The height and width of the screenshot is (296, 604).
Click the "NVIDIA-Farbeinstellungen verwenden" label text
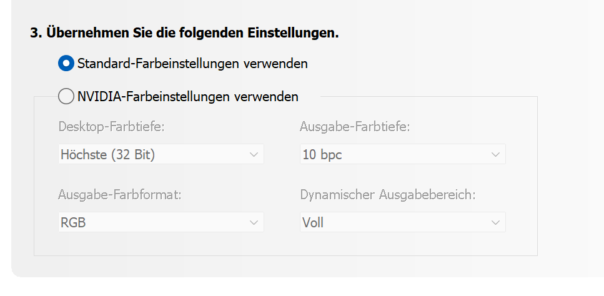[x=188, y=97]
